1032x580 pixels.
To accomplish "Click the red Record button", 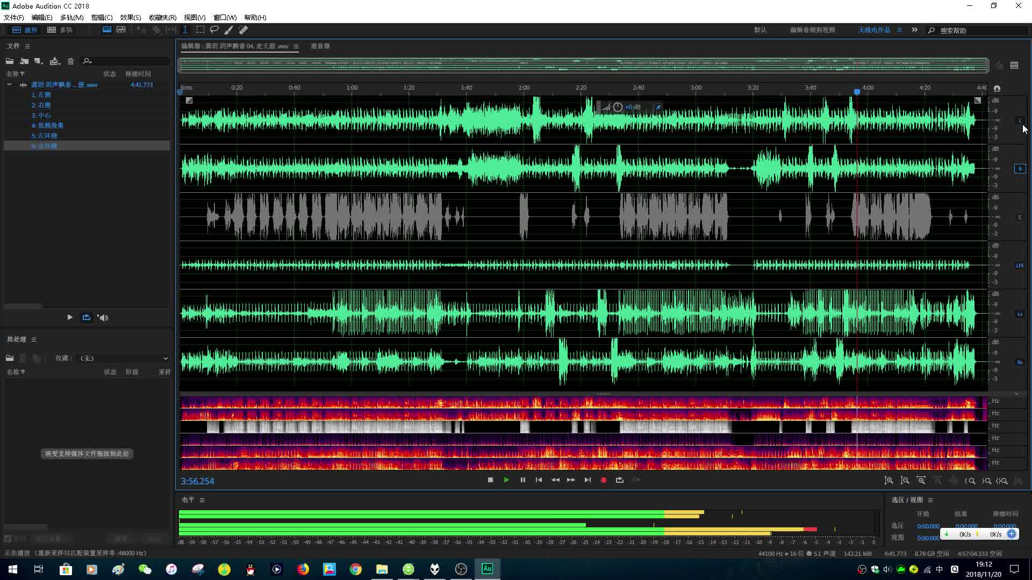I will point(604,480).
